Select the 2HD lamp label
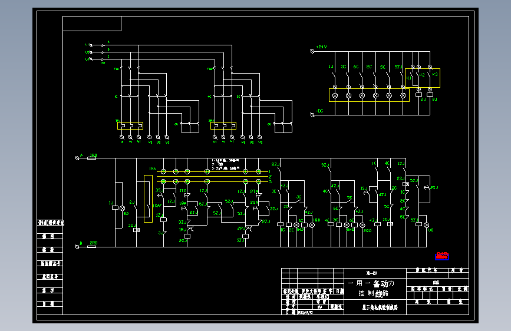This screenshot has width=511, height=331. coord(350,230)
